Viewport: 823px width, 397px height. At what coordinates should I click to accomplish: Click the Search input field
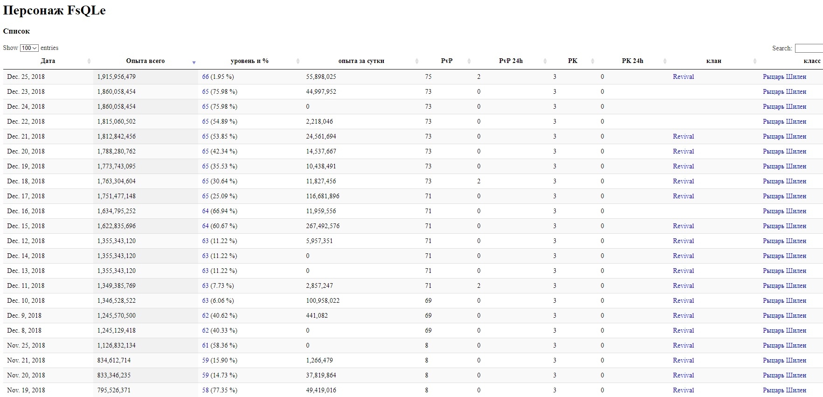(x=809, y=48)
